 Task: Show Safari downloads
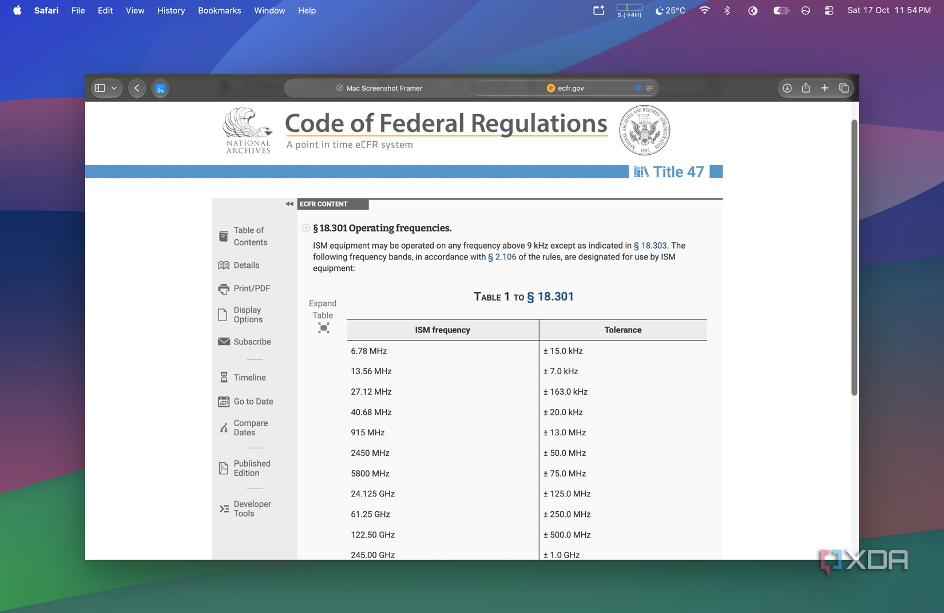[787, 88]
